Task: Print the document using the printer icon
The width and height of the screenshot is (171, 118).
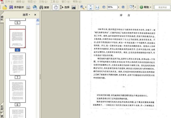Action: pos(28,7)
